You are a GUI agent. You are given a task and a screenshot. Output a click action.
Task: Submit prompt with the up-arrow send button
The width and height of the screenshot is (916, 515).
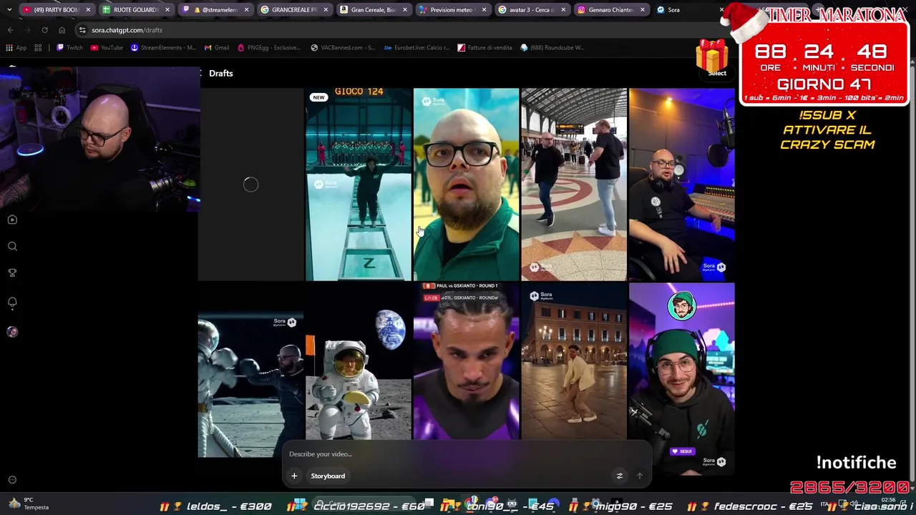click(640, 476)
